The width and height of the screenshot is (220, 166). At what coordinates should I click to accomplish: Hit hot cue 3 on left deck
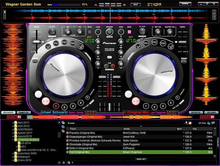tap(73, 106)
